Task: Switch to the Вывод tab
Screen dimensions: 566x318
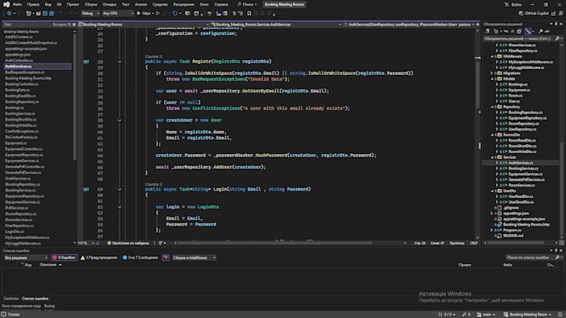Action: (x=49, y=306)
